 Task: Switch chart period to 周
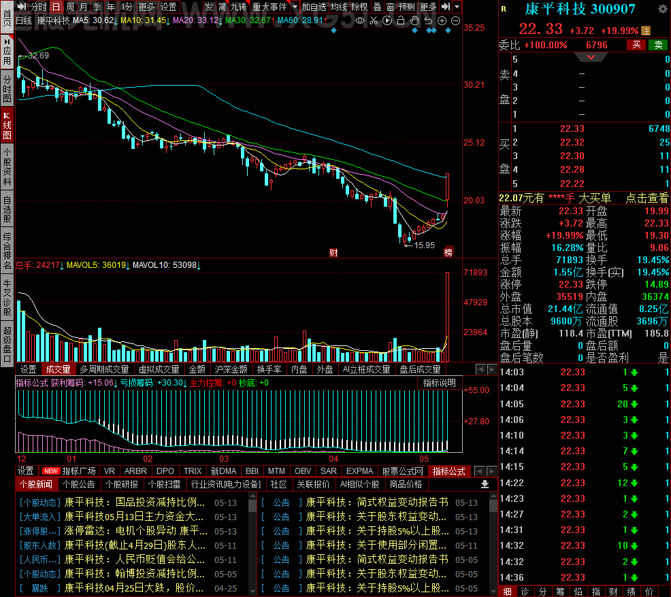[x=69, y=7]
